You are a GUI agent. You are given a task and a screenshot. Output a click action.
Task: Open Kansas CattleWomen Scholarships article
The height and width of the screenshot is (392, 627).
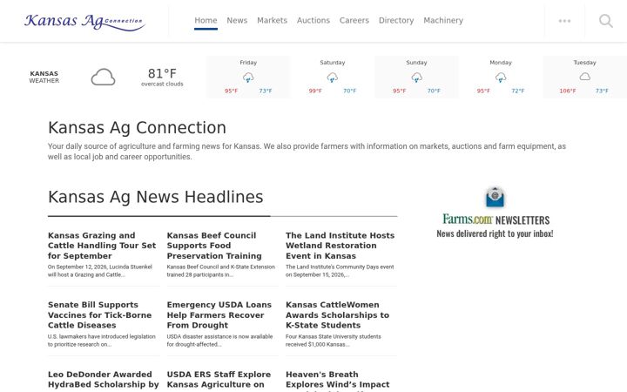tap(338, 314)
